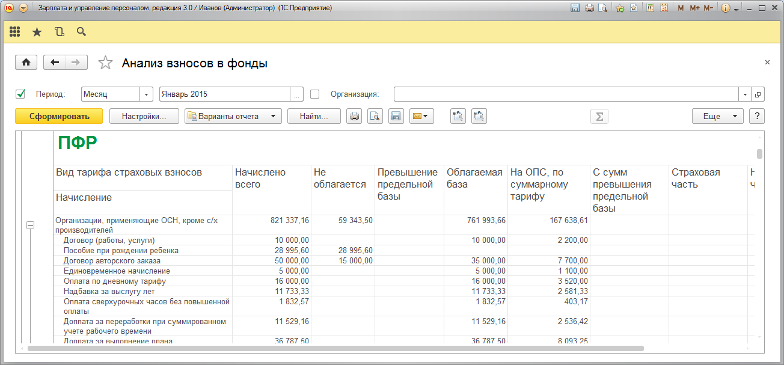
Task: Go to the home page button
Action: tap(26, 63)
